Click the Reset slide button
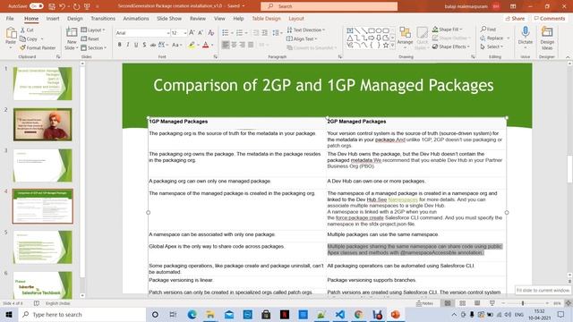 tap(90, 38)
